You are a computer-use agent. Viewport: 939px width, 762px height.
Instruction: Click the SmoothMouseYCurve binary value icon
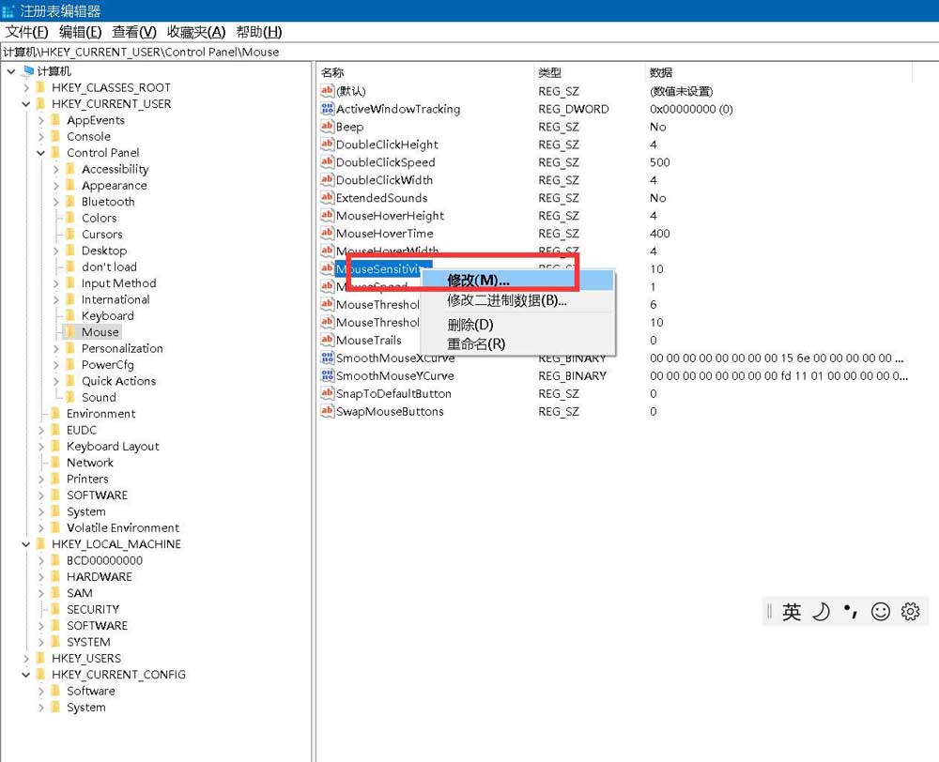pos(328,375)
